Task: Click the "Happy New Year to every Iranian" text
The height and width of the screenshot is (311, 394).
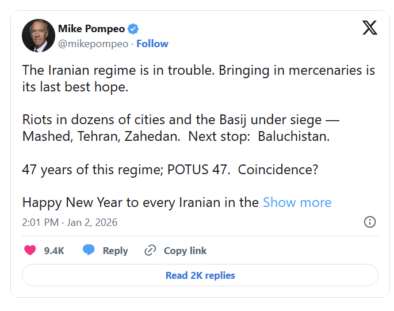Action: click(x=140, y=202)
